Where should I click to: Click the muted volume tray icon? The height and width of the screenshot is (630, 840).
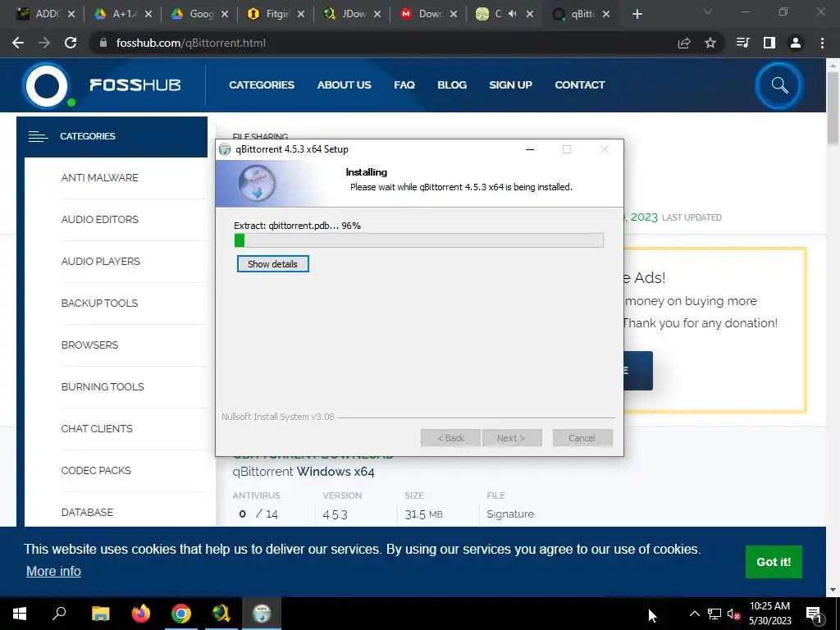pos(733,614)
